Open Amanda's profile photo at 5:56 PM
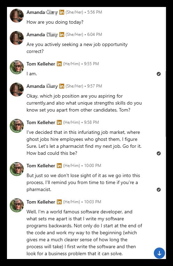 point(17,16)
